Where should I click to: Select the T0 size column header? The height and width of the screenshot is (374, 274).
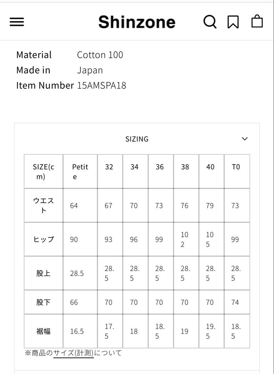coord(236,167)
